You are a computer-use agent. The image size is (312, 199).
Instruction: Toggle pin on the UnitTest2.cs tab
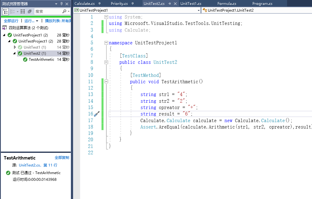pyautogui.click(x=170, y=4)
